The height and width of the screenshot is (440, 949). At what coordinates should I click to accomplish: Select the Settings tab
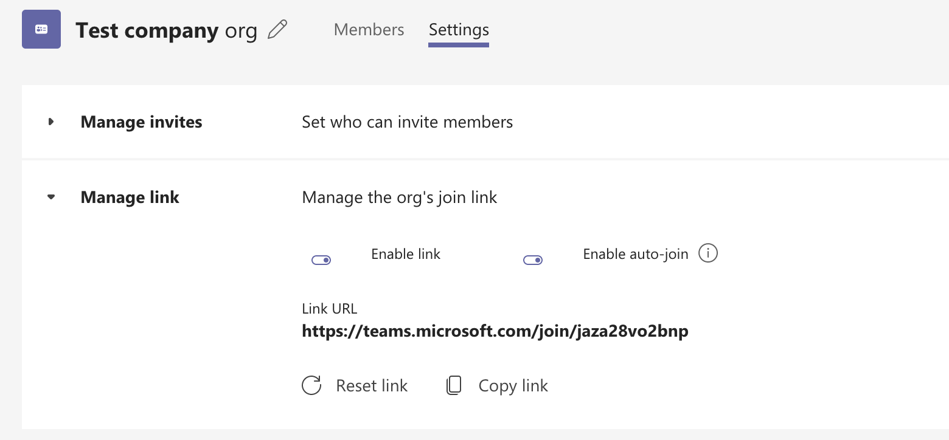[459, 29]
